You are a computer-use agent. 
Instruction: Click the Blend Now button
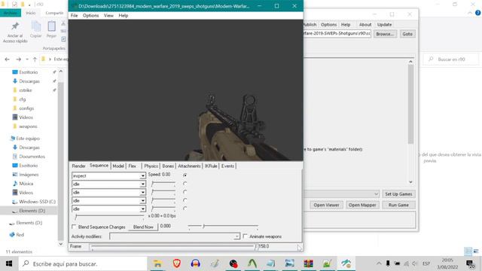click(143, 227)
